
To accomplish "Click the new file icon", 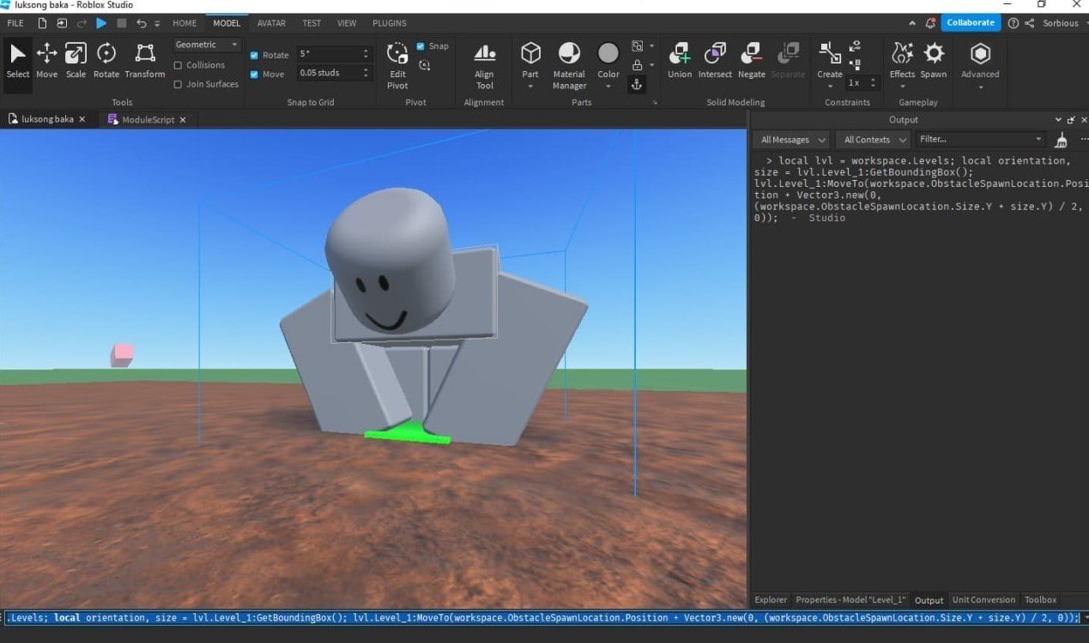I will pos(41,23).
